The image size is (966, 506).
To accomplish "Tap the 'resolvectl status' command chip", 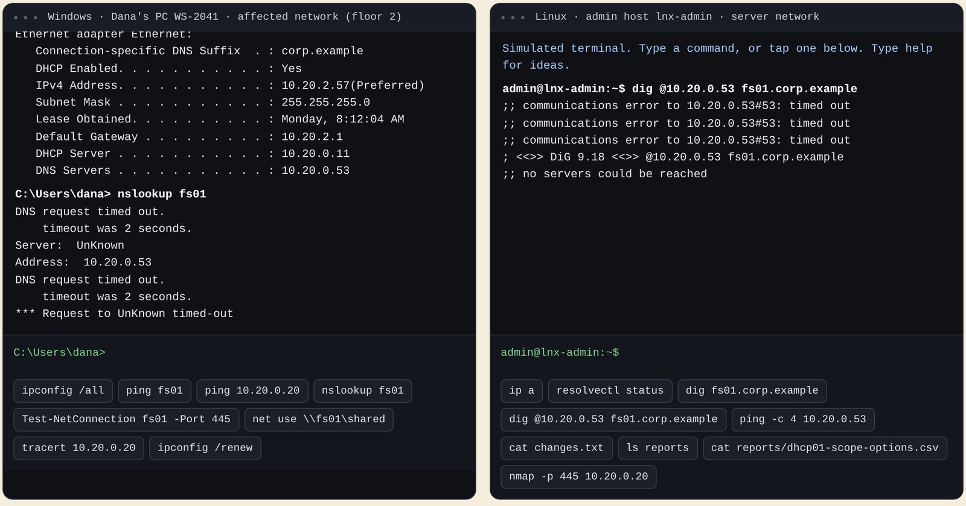I will [x=610, y=391].
